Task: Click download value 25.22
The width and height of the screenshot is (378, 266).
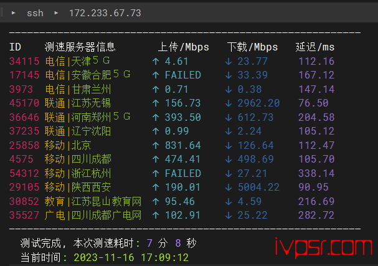Action: coord(252,215)
